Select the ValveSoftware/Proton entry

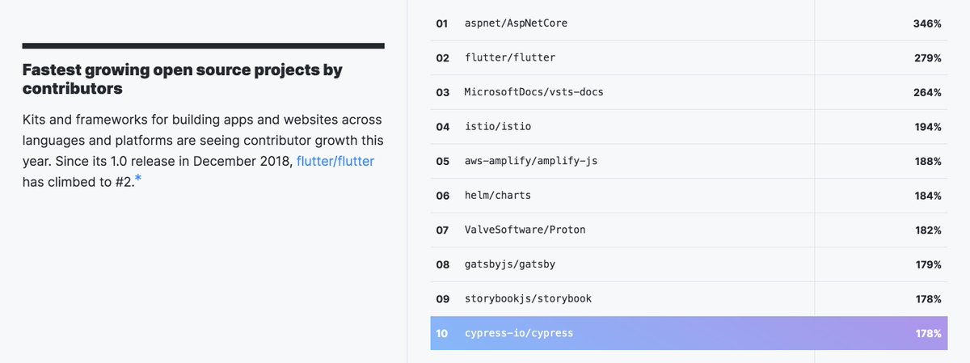point(525,230)
